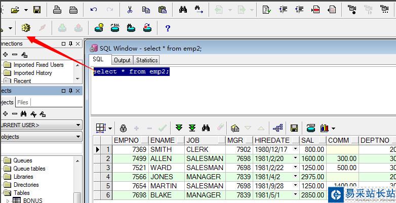This screenshot has height=203, width=396.
Task: Click the blue question mark help icon
Action: click(x=168, y=28)
